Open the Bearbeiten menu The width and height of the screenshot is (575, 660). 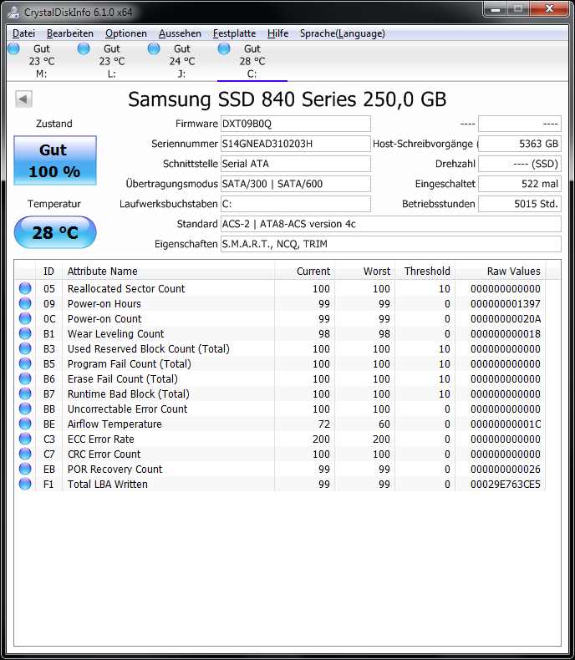click(x=70, y=33)
